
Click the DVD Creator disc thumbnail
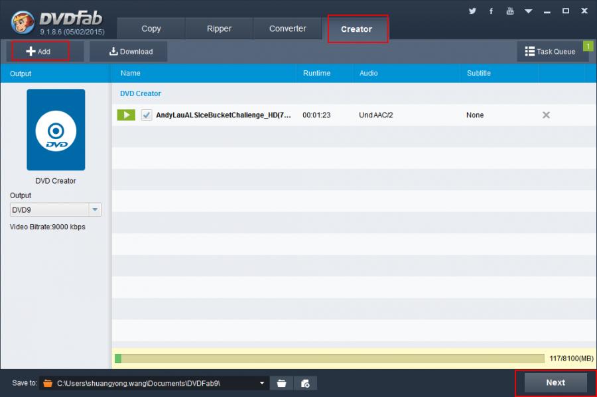coord(56,130)
